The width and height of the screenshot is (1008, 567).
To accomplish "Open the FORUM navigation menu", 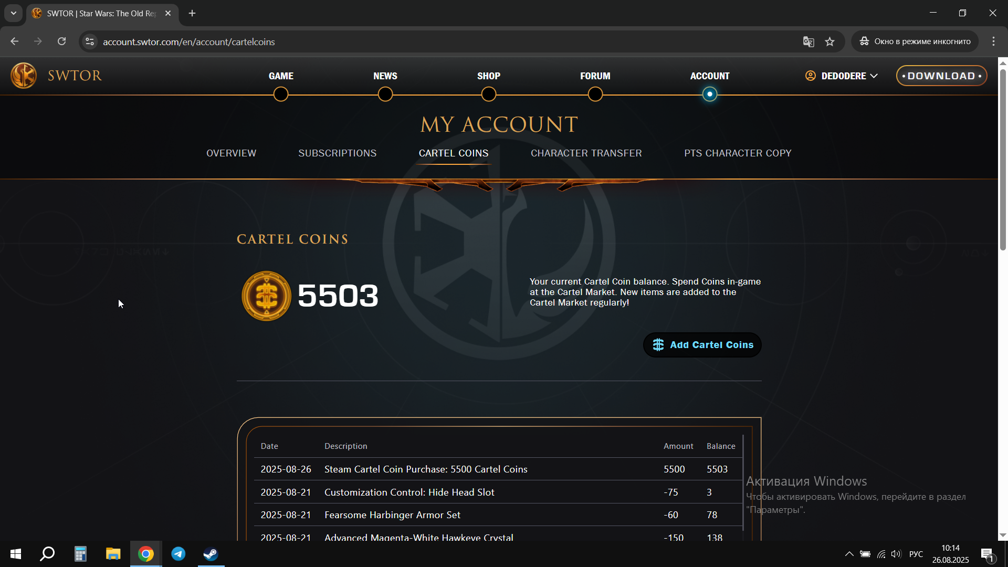I will pos(595,76).
